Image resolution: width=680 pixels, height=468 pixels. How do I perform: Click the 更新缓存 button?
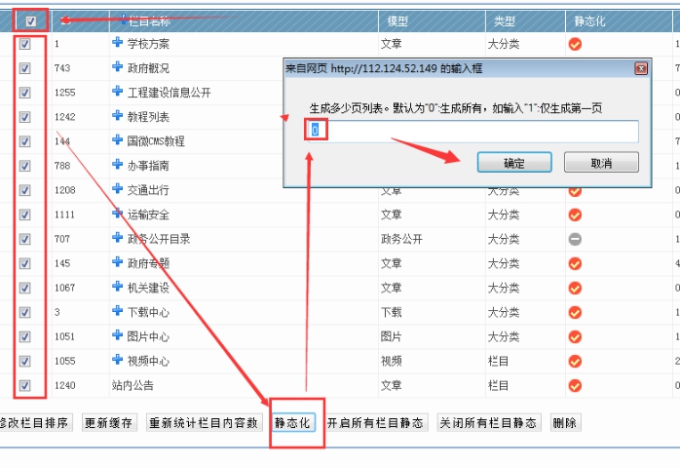(110, 423)
